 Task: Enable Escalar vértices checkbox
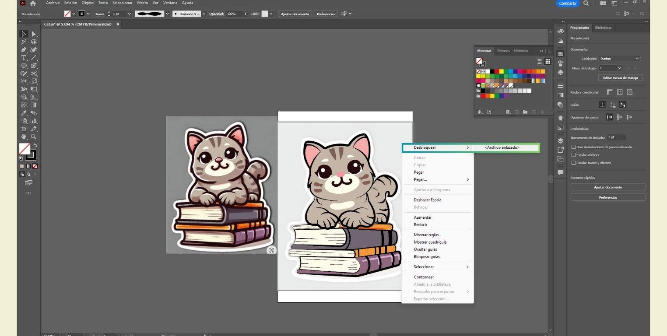pos(574,155)
